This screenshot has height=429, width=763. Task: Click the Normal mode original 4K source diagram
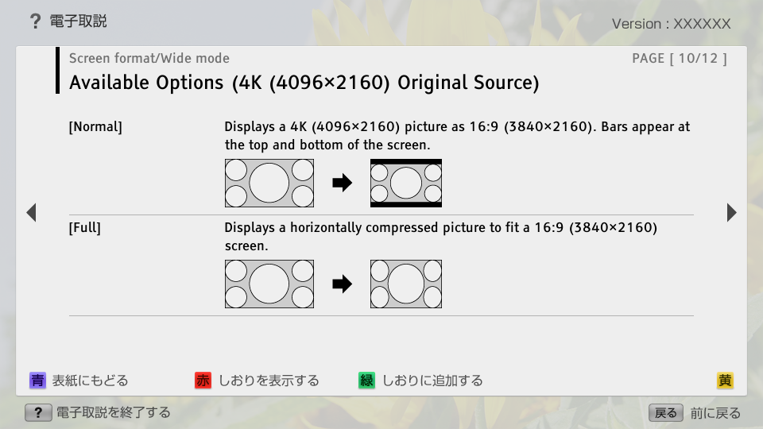click(269, 183)
